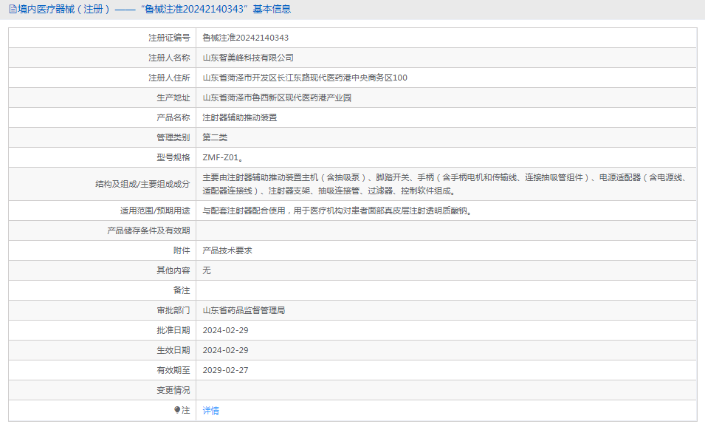Click the 产品名称 label

pos(173,117)
